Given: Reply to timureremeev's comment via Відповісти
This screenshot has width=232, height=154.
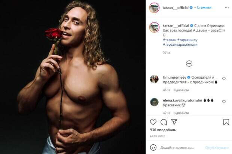Looking at the screenshot, I should coord(181,90).
